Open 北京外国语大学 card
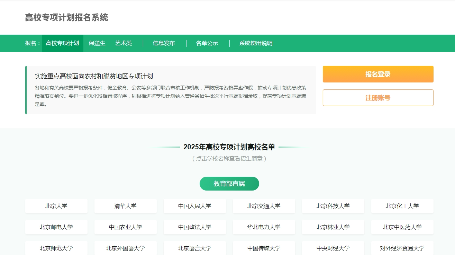This screenshot has width=455, height=255. [x=126, y=248]
